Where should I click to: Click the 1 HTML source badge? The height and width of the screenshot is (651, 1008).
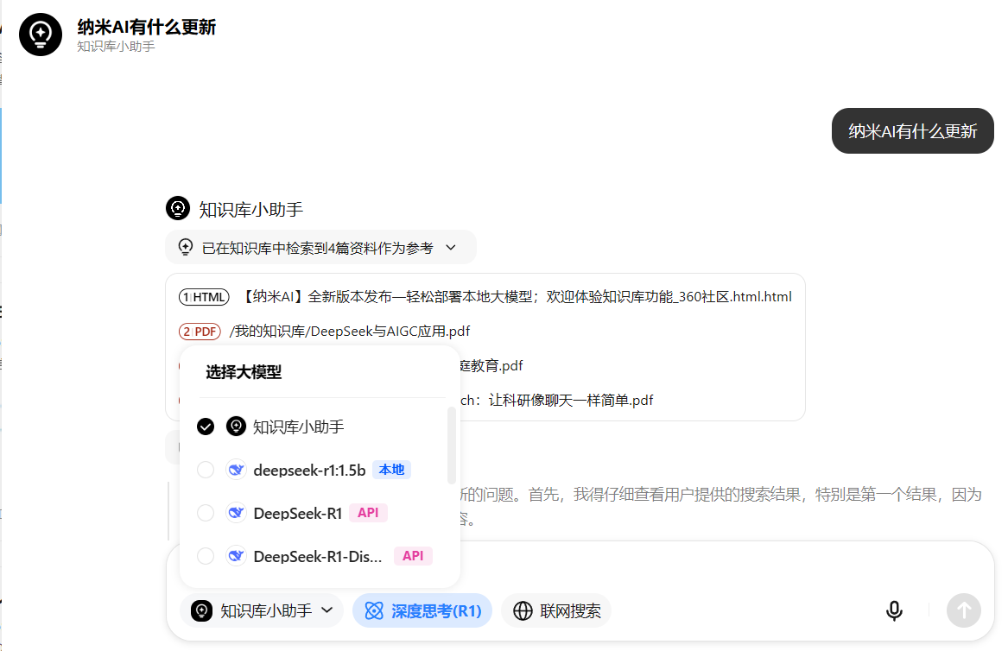[204, 297]
